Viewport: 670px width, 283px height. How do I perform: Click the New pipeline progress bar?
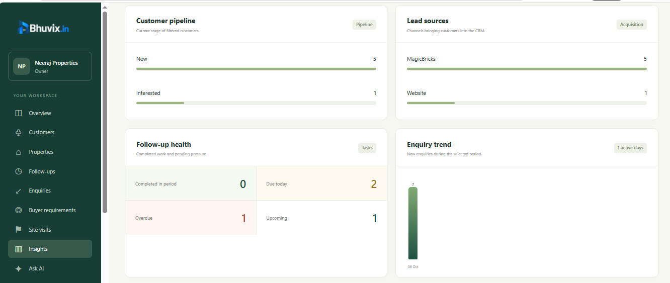tap(256, 69)
